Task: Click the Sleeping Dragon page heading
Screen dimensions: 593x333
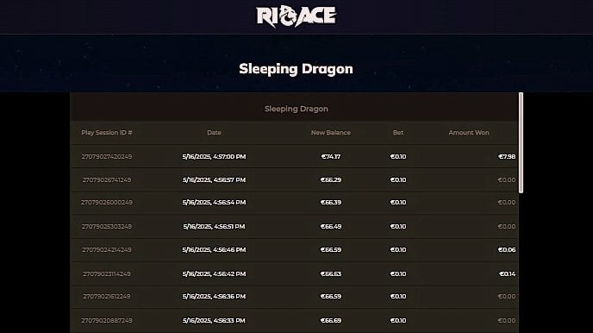Action: pos(296,69)
